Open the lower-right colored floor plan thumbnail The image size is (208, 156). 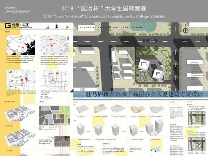coord(197,144)
